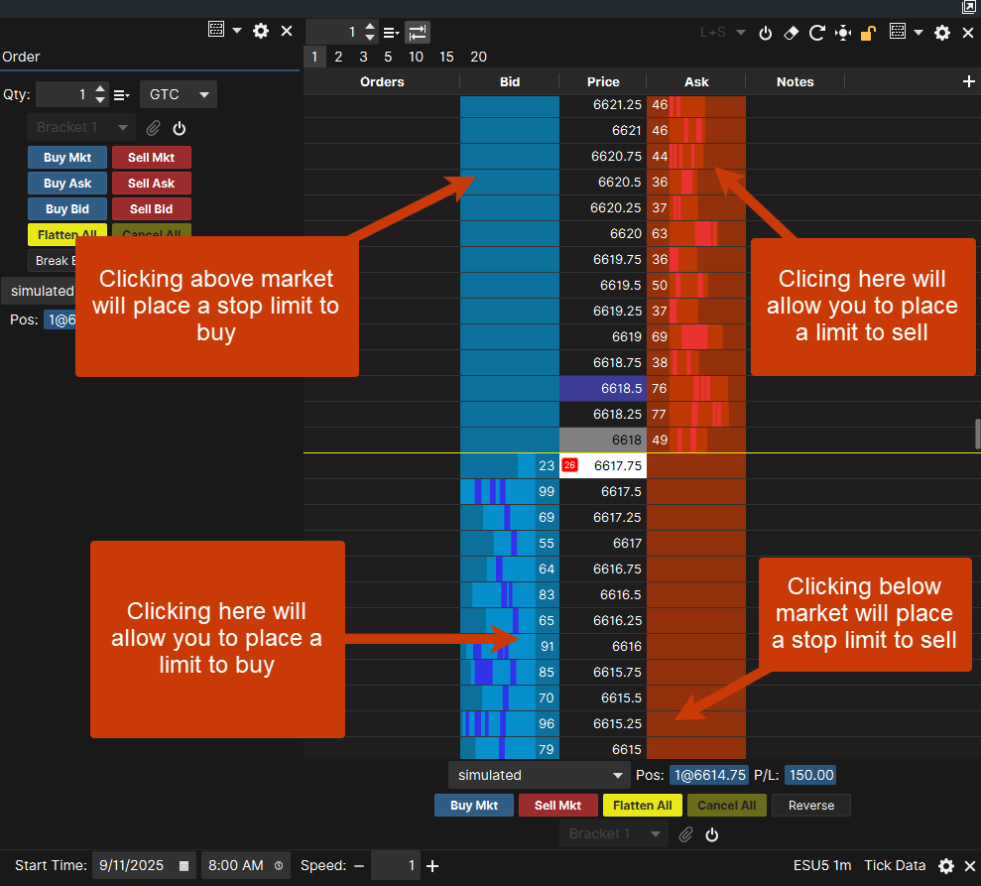
Task: Click the gear icon in DOM toolbar
Action: [x=942, y=32]
